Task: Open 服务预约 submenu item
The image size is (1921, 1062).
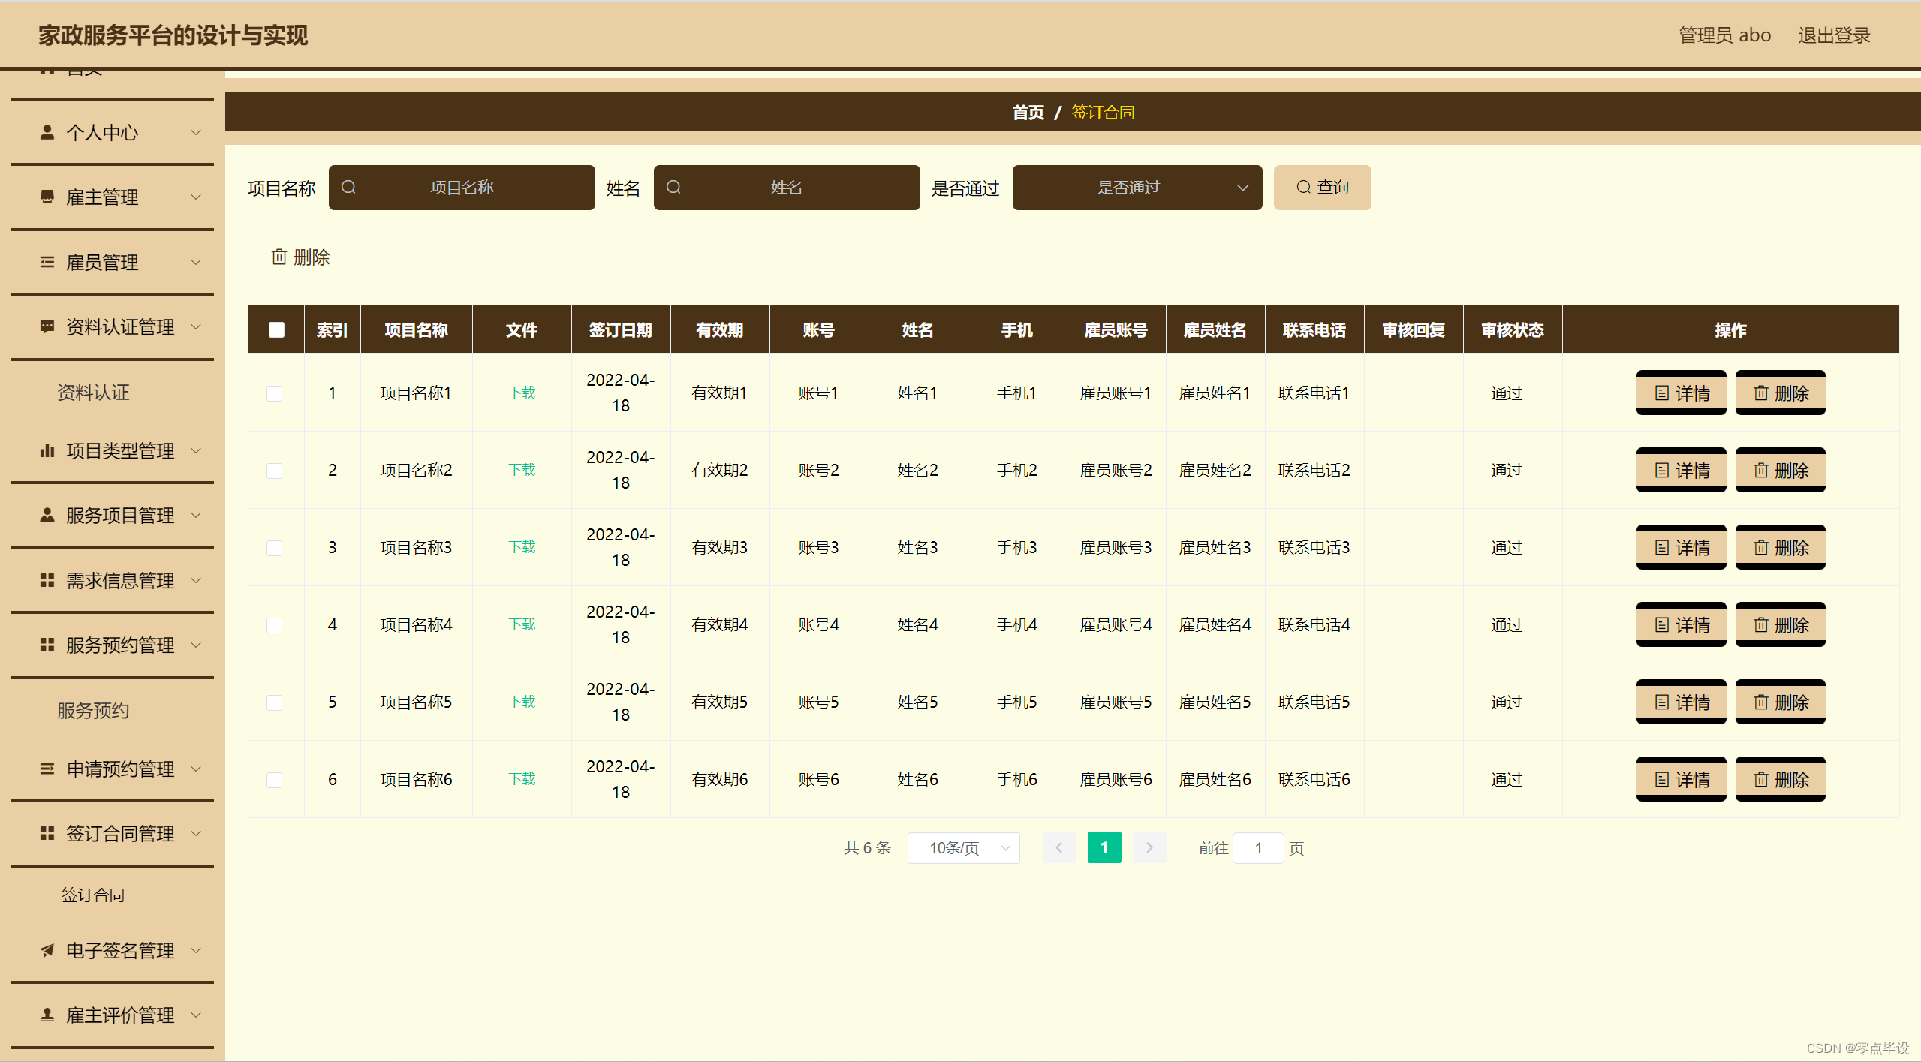Action: (94, 710)
